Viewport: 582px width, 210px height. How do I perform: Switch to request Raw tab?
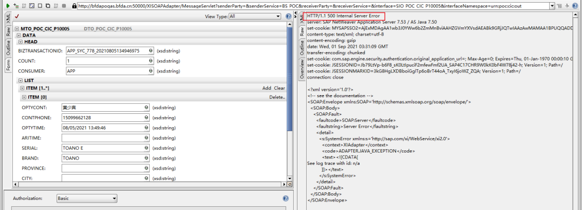8,32
